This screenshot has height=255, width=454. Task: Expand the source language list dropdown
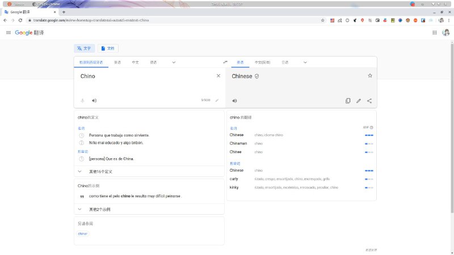click(174, 62)
